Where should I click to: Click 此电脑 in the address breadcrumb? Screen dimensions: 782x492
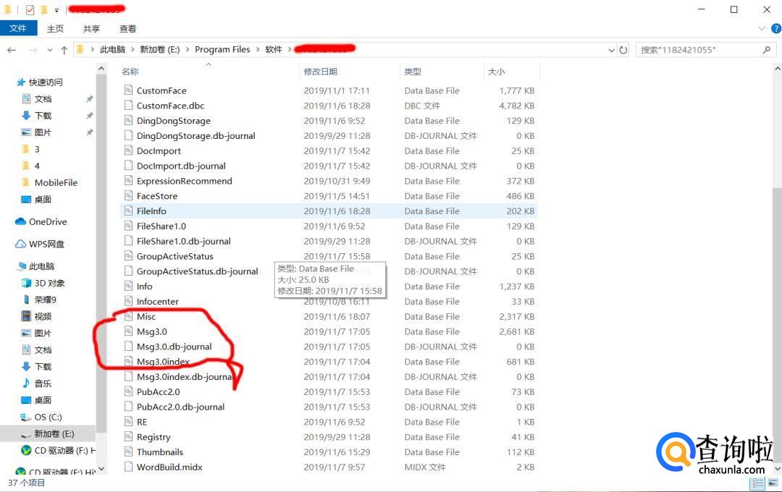(112, 49)
